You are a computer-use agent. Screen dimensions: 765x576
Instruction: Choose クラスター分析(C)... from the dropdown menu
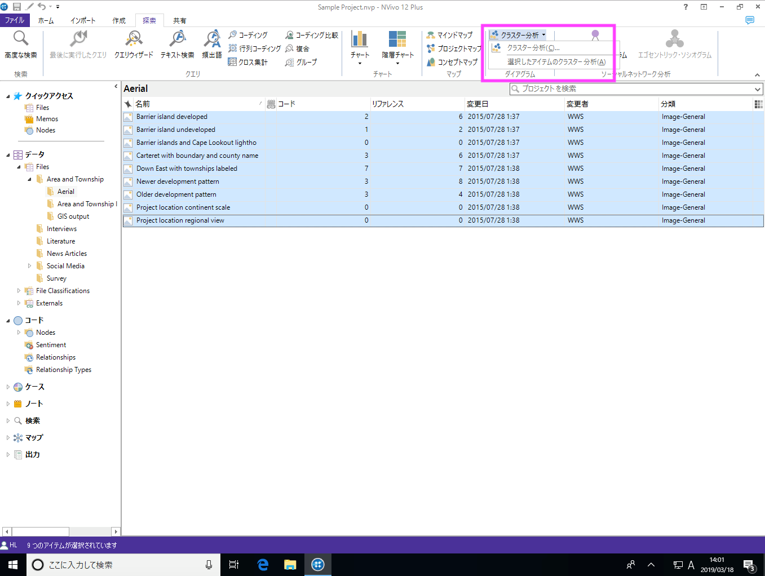pyautogui.click(x=533, y=48)
